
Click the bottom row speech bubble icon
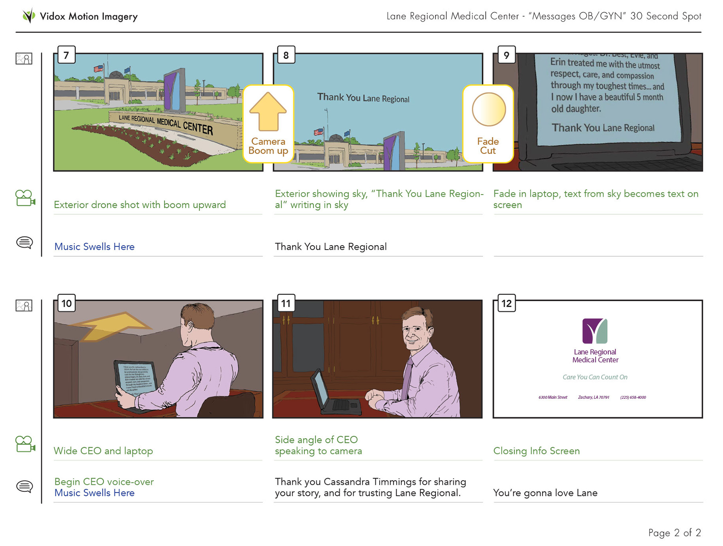(25, 487)
